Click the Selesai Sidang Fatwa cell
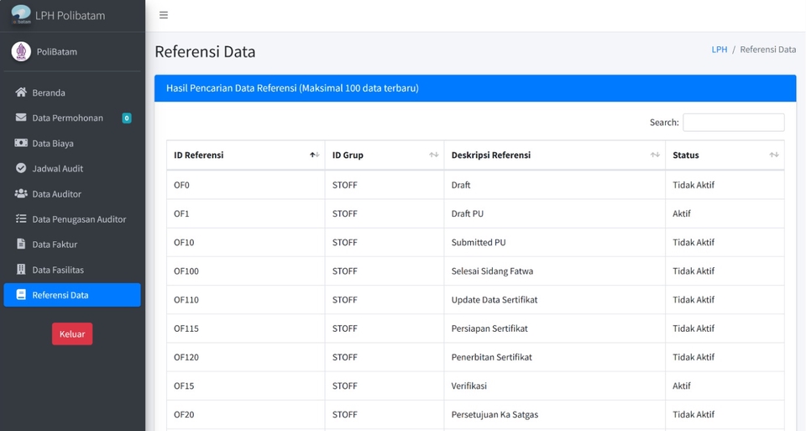 point(555,271)
